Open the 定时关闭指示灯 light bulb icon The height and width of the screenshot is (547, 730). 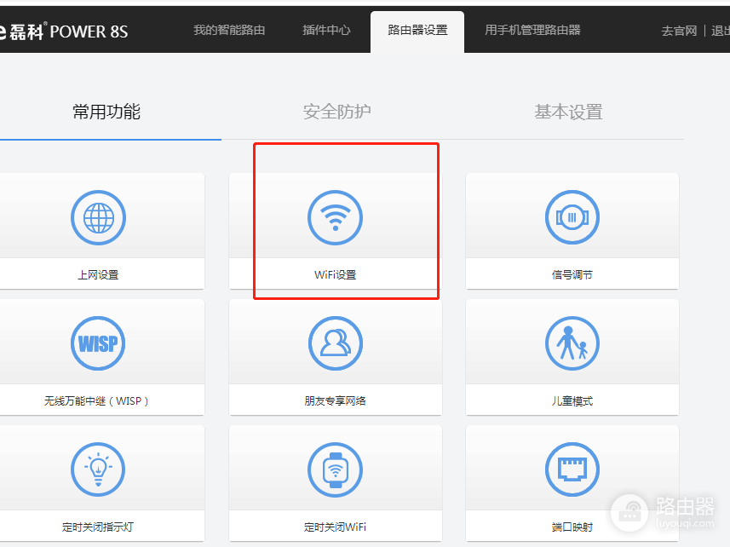pyautogui.click(x=98, y=469)
